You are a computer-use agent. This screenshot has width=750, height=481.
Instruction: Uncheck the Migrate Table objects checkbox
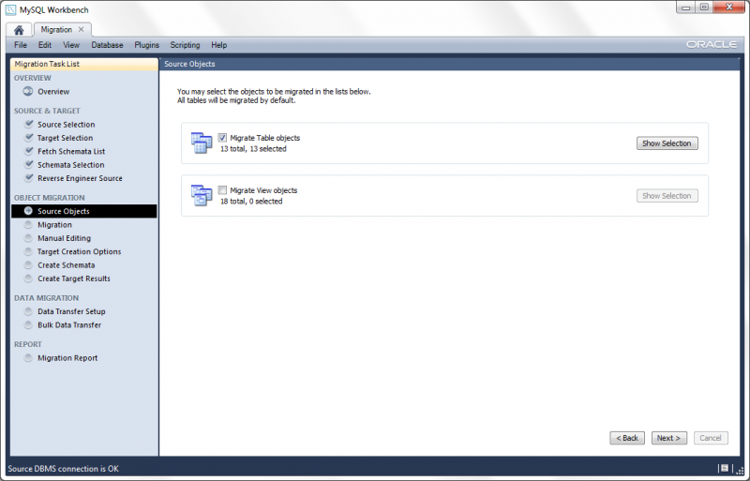223,138
